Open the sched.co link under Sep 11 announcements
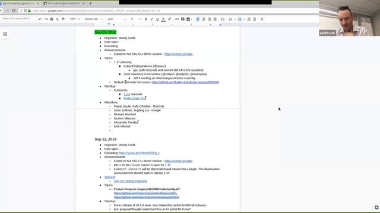Image resolution: width=380 pixels, height=213 pixels. (x=178, y=161)
